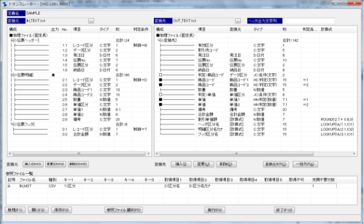Click the browse button next to IN_TEXT.txt
Image resolution: width=364 pixels, height=224 pixels.
(x=91, y=21)
